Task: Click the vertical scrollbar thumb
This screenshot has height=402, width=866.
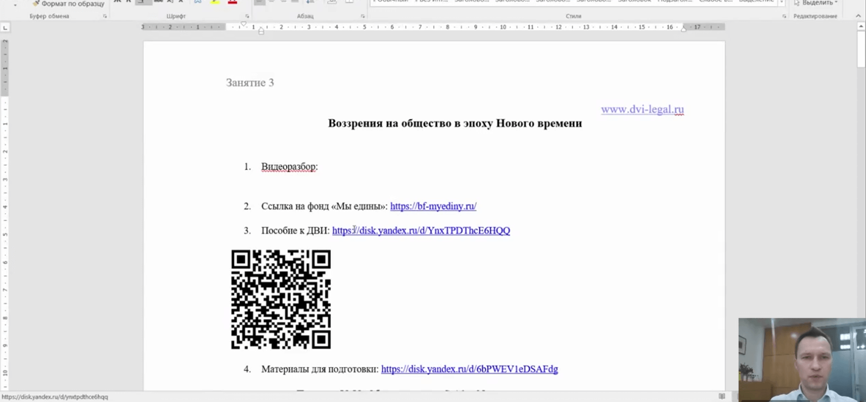Action: coord(861,49)
